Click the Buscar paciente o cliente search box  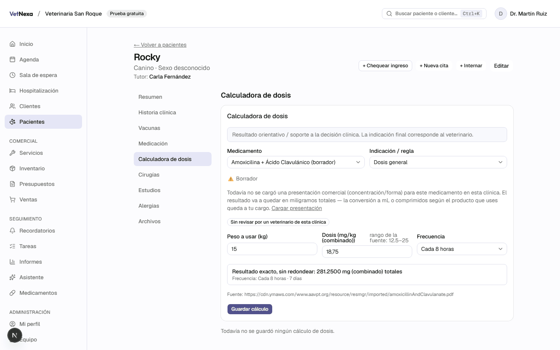pos(434,14)
